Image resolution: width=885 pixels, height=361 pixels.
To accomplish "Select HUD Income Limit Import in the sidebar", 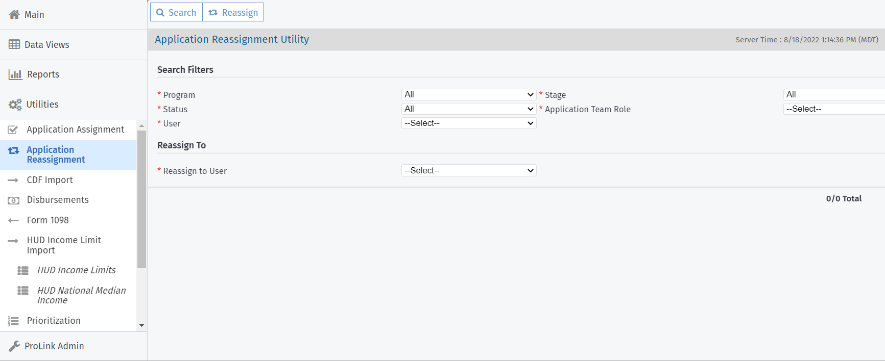I will pyautogui.click(x=64, y=245).
